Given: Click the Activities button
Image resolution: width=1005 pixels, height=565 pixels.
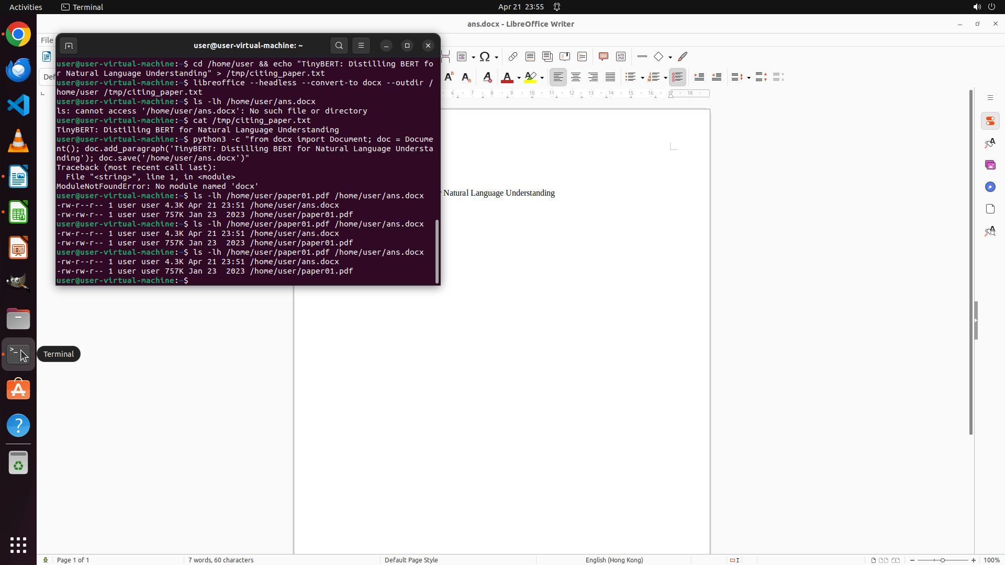Looking at the screenshot, I should (x=26, y=7).
